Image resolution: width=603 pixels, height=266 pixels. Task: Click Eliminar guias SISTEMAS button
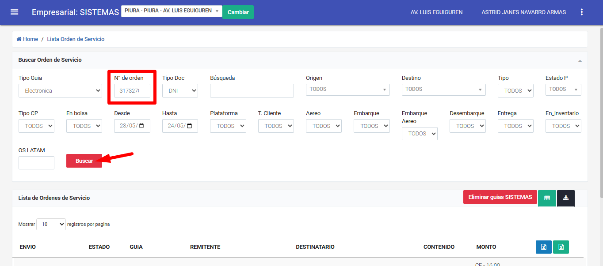pyautogui.click(x=500, y=197)
